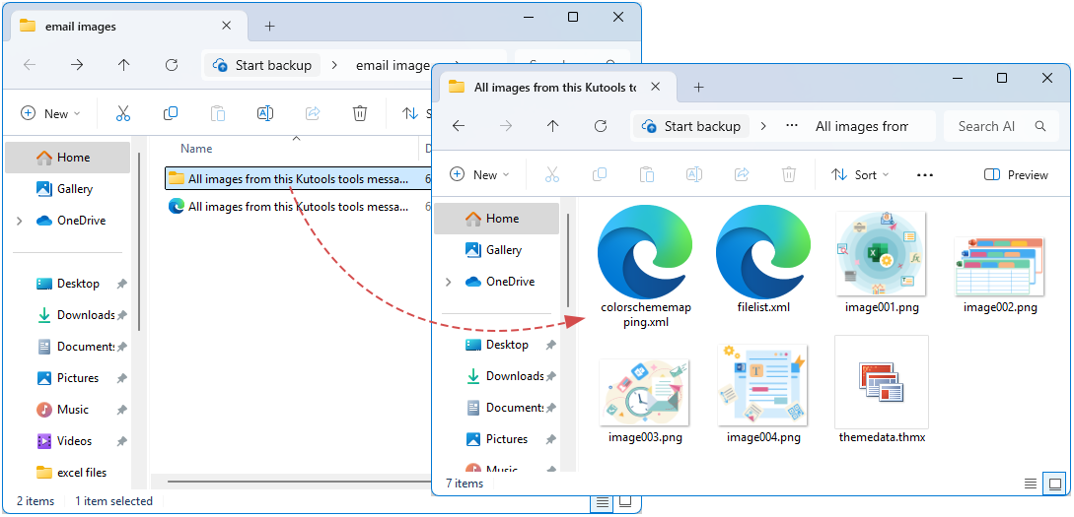Click Copy icon in email images toolbar
This screenshot has width=1074, height=517.
[171, 113]
